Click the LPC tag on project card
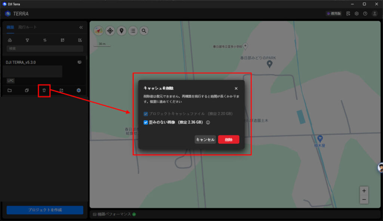This screenshot has width=383, height=221. coord(10,81)
